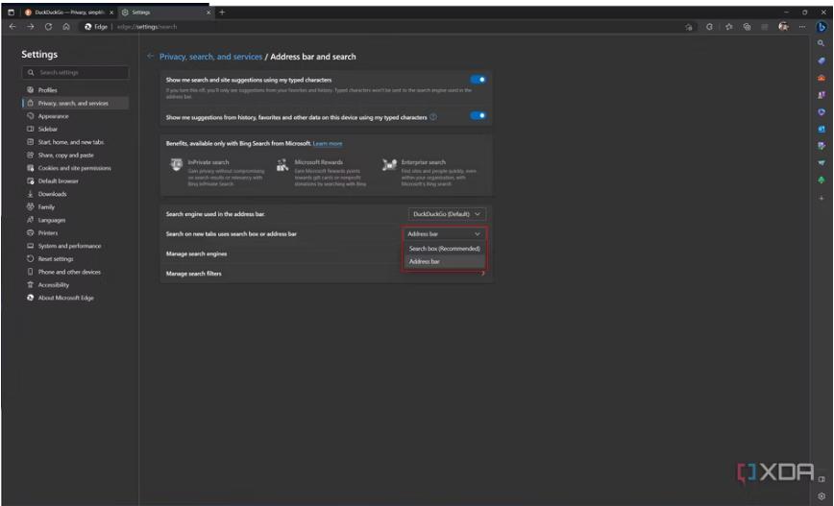834x506 pixels.
Task: Open the Collections icon in toolbar
Action: [747, 27]
